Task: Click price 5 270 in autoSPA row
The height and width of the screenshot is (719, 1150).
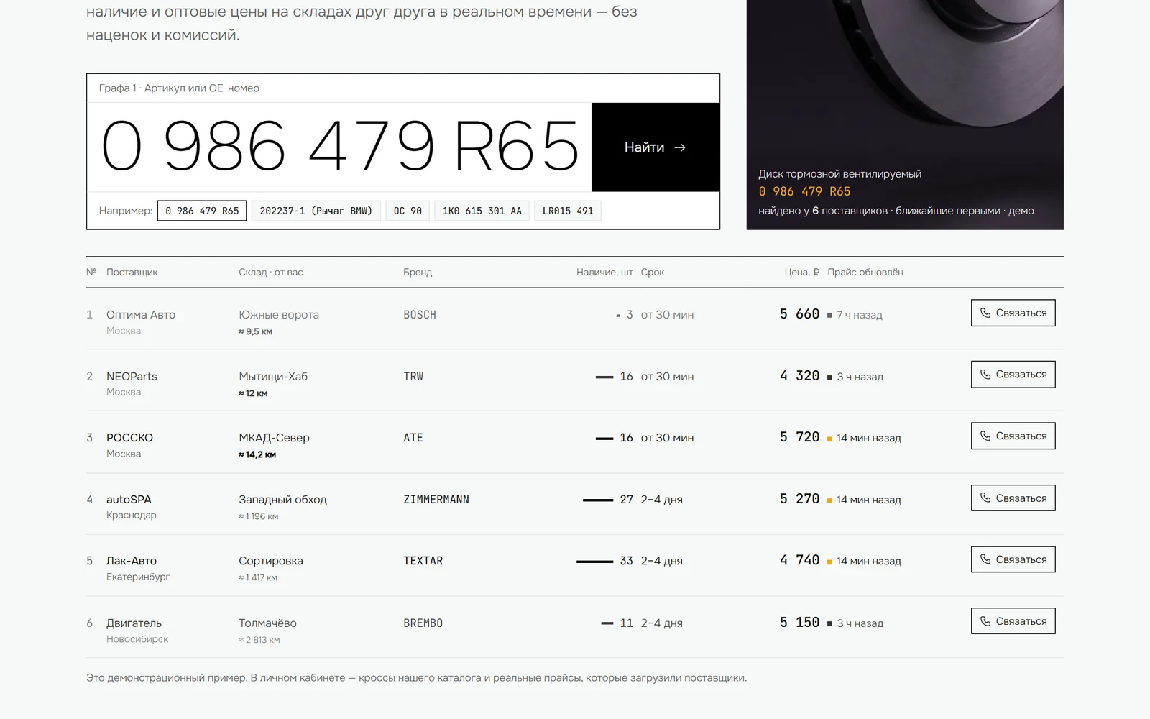Action: 799,499
